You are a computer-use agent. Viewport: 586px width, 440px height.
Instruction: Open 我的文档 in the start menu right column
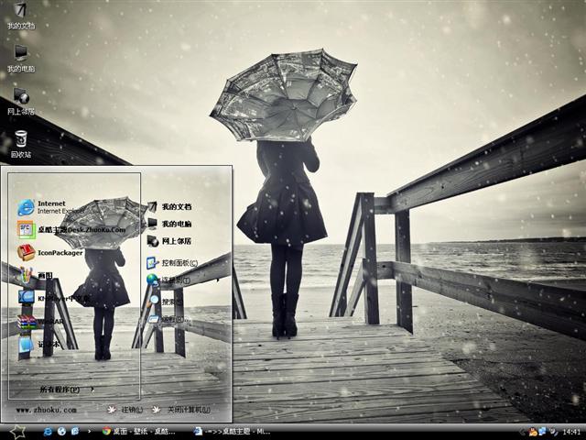[x=169, y=206]
